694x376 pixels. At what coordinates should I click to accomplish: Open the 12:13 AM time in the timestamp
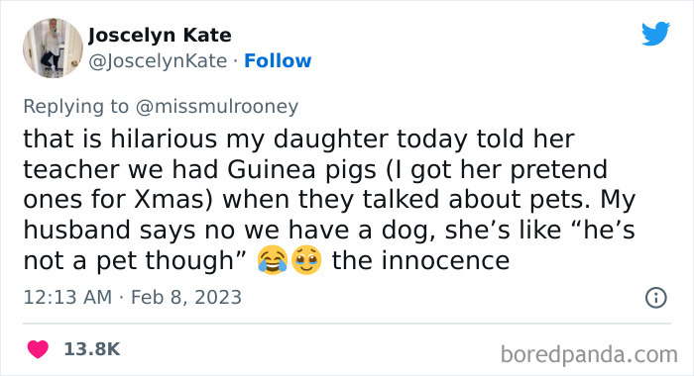point(67,297)
